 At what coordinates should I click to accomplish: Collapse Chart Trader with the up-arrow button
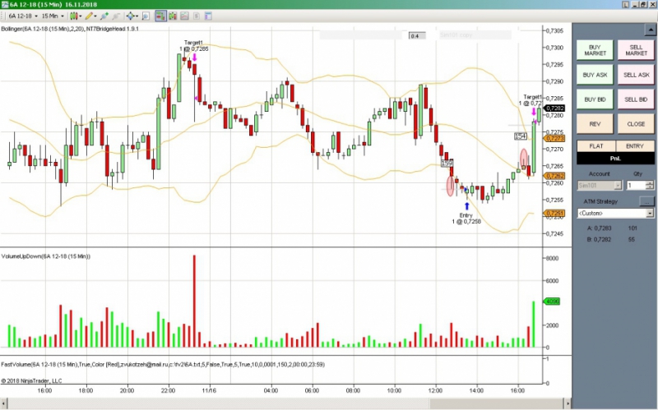pyautogui.click(x=650, y=30)
